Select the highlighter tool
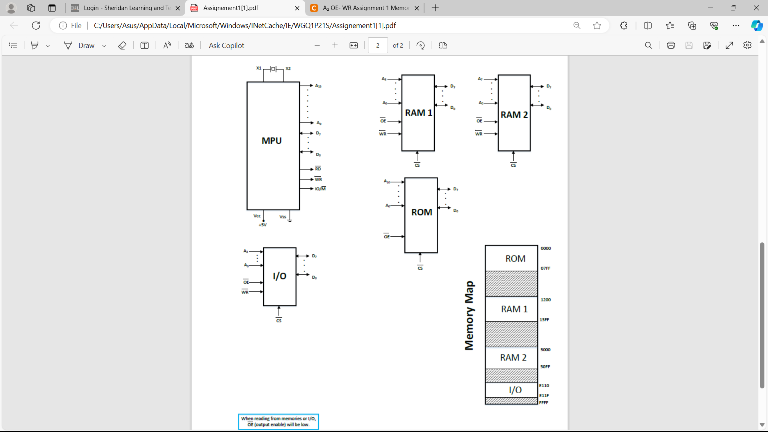The height and width of the screenshot is (432, 768). 35,45
